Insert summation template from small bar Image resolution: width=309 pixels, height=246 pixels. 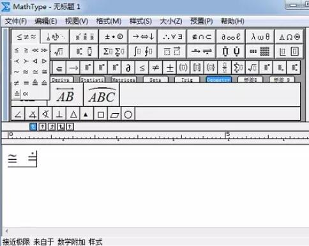click(x=238, y=68)
